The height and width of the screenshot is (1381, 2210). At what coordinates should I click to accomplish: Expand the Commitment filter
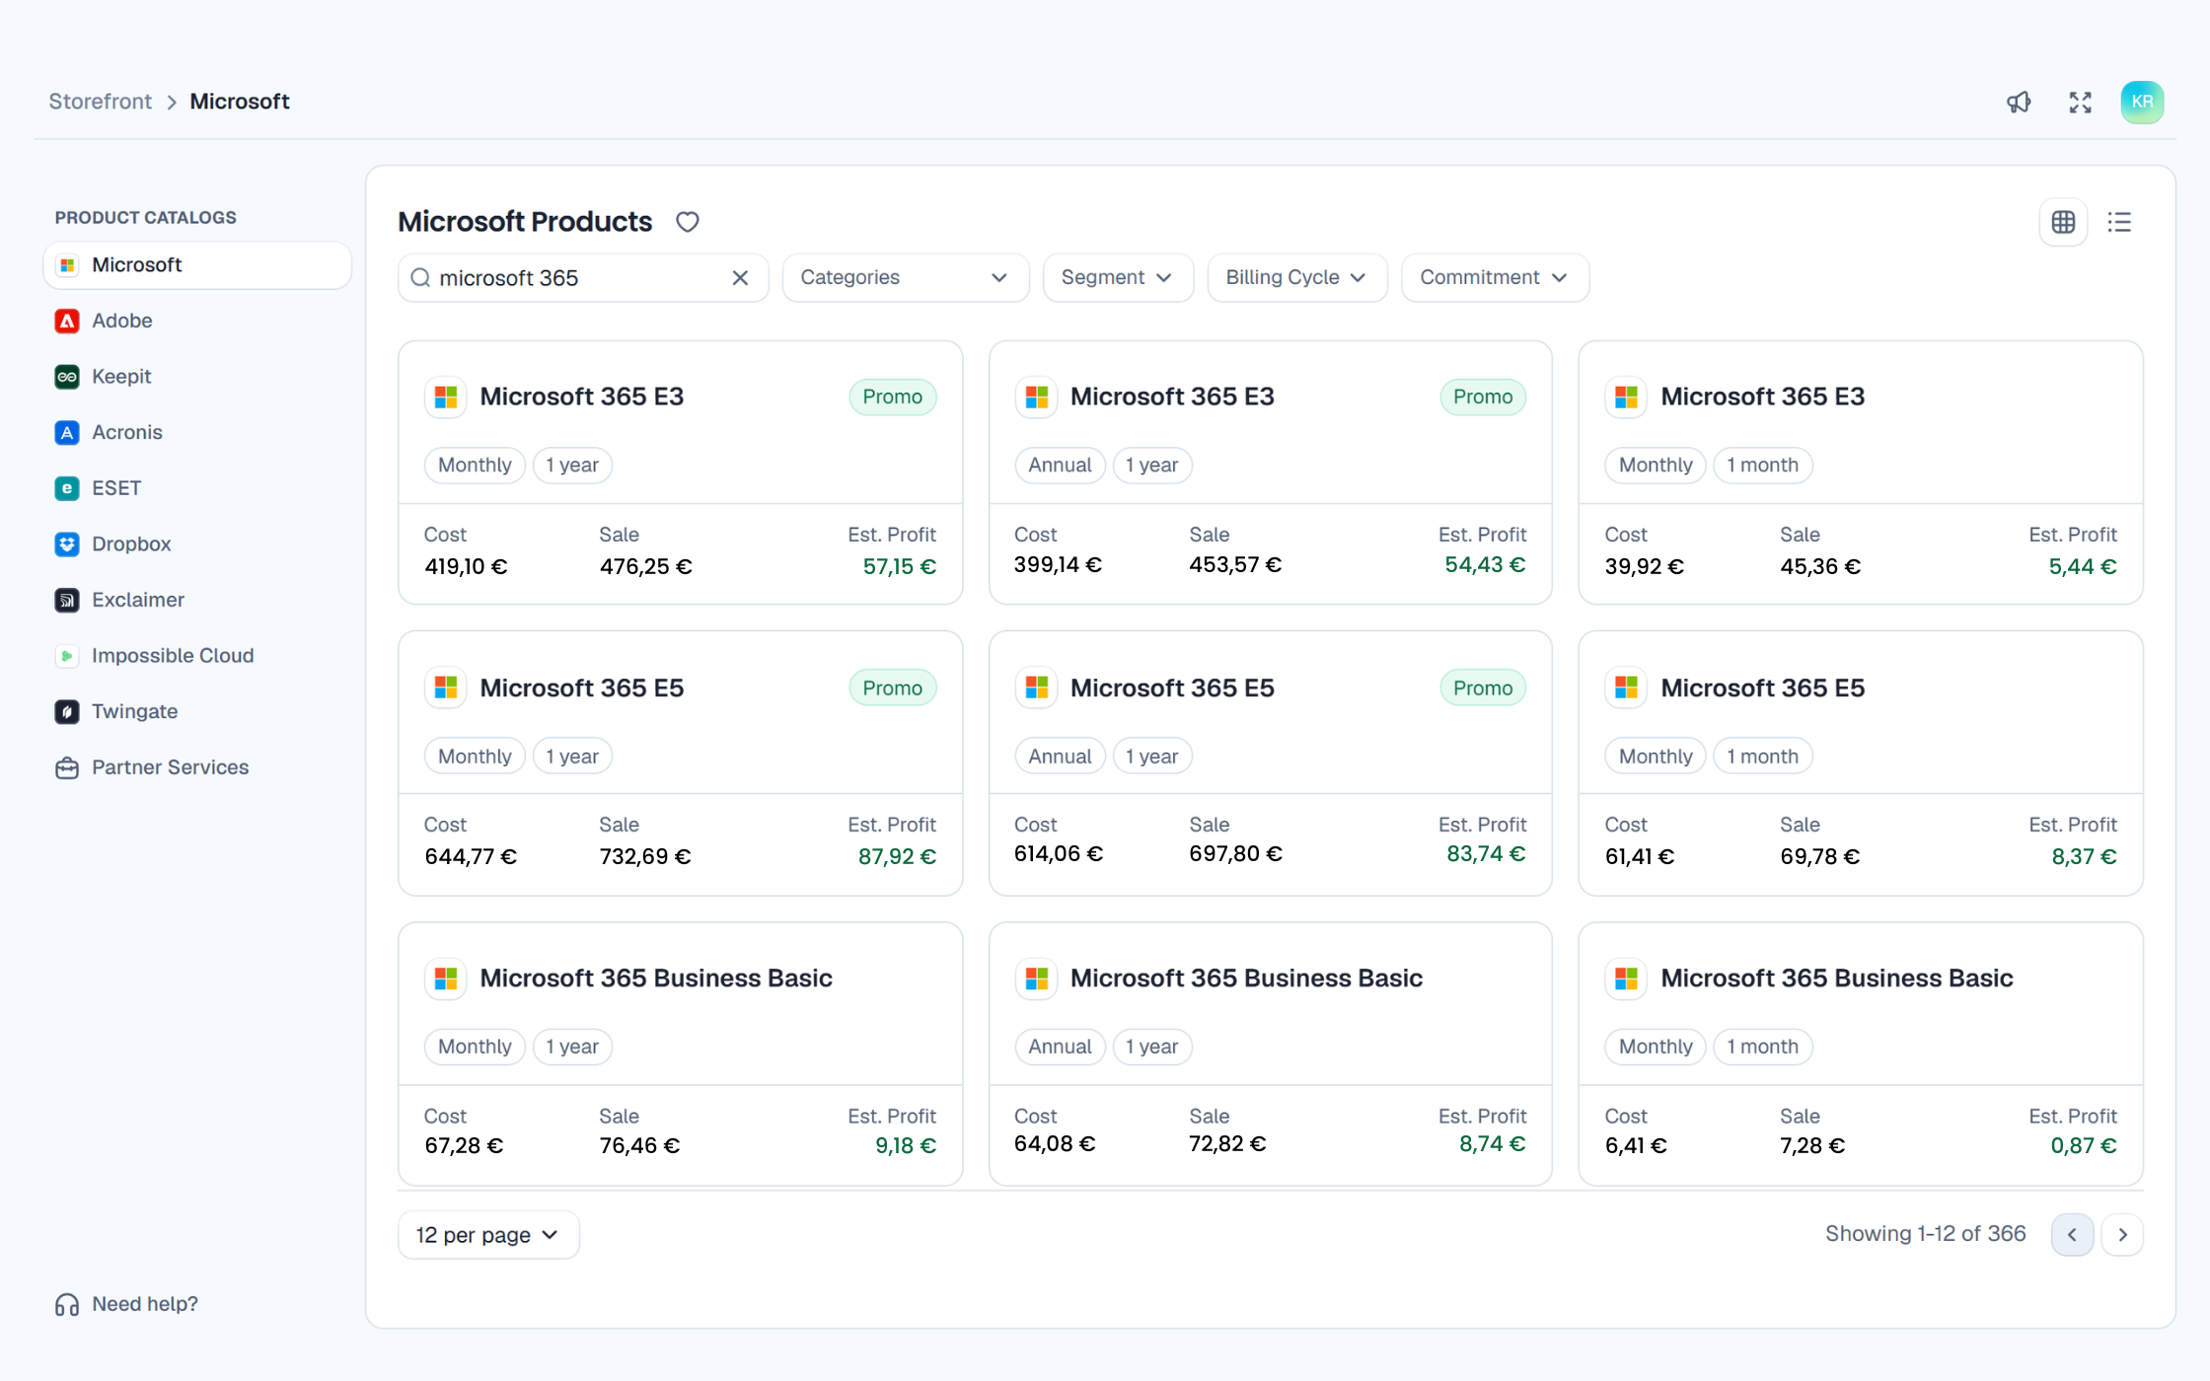coord(1495,278)
